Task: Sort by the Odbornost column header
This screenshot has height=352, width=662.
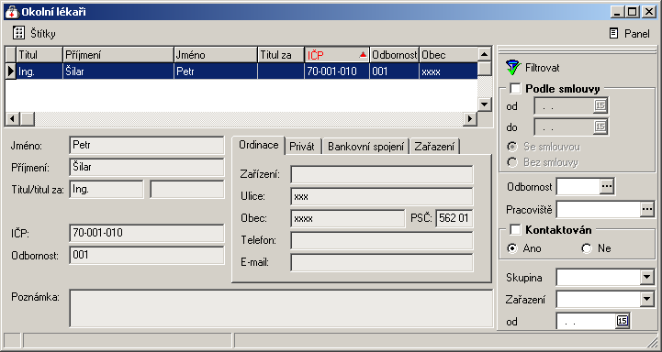Action: (394, 55)
